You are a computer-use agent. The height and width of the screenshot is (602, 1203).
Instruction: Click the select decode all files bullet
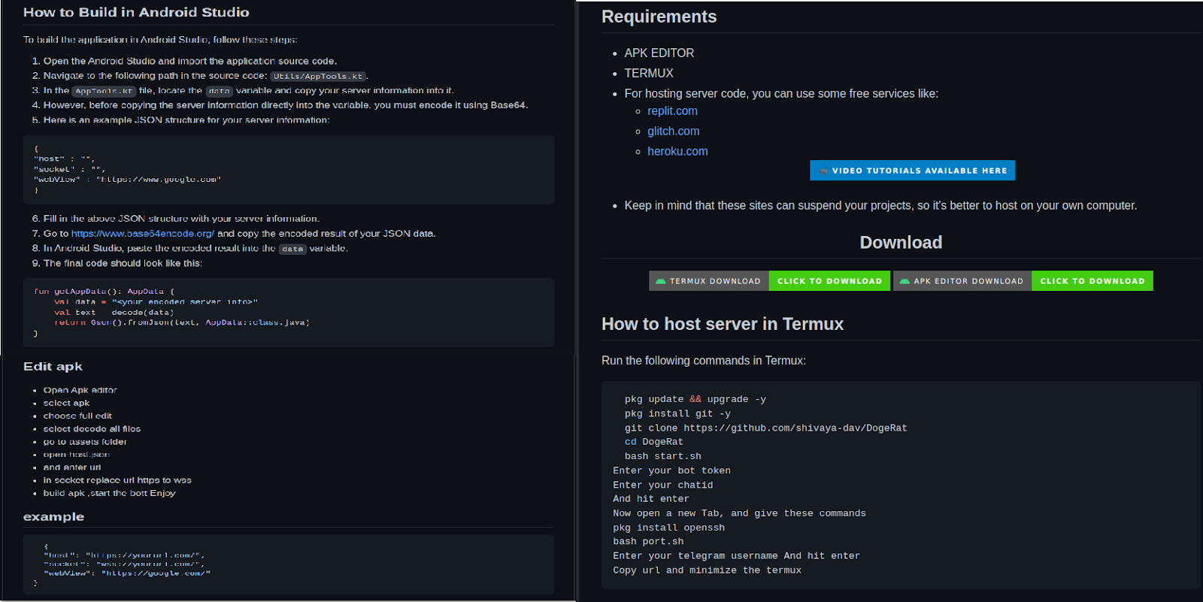[x=92, y=429]
